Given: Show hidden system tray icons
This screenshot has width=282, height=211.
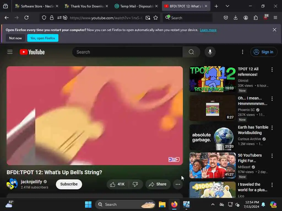Looking at the screenshot, I should (x=213, y=204).
